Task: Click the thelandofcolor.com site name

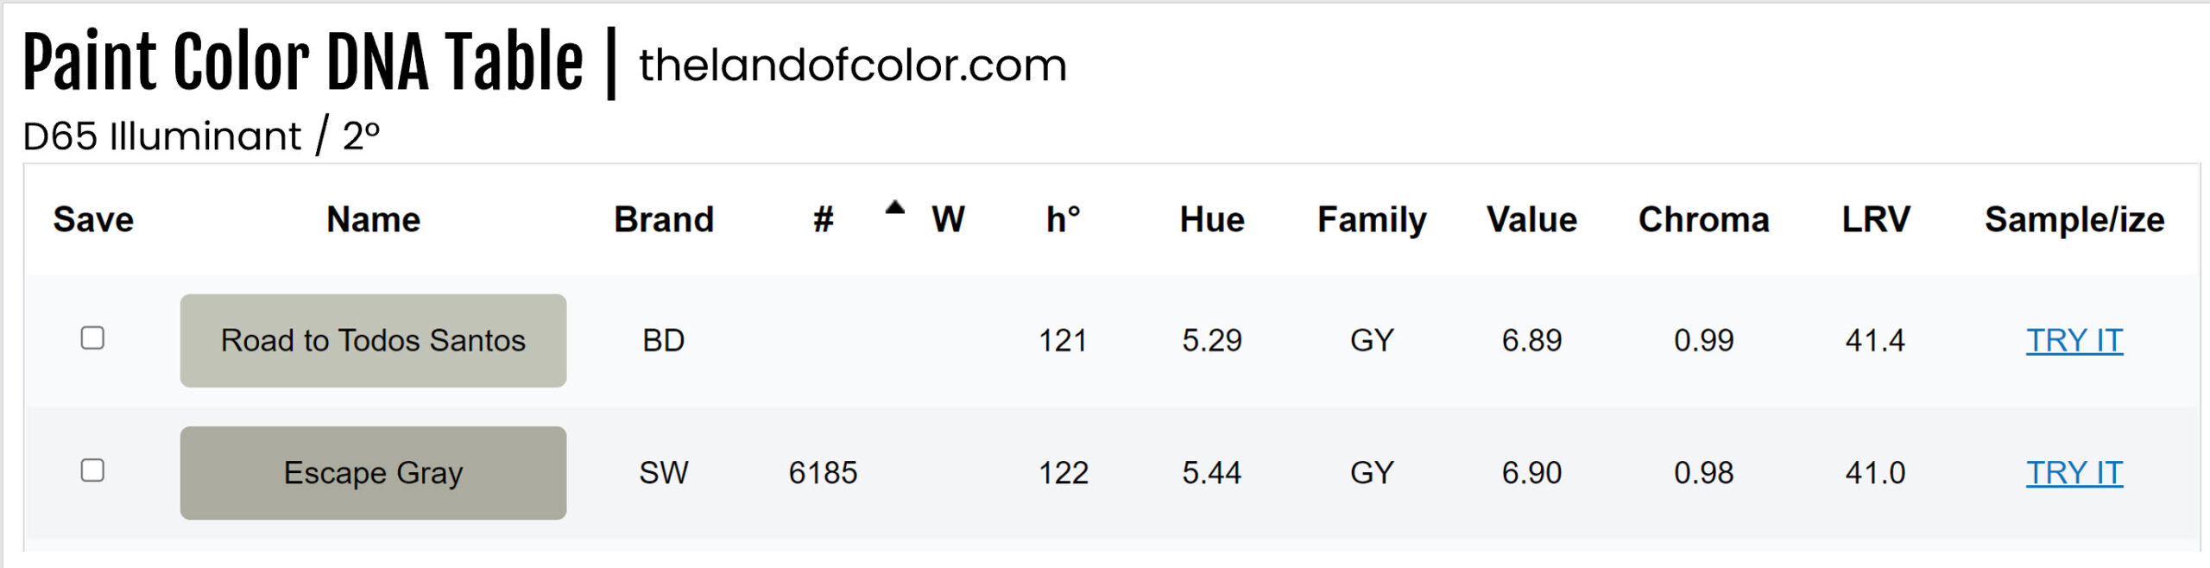Action: tap(852, 66)
